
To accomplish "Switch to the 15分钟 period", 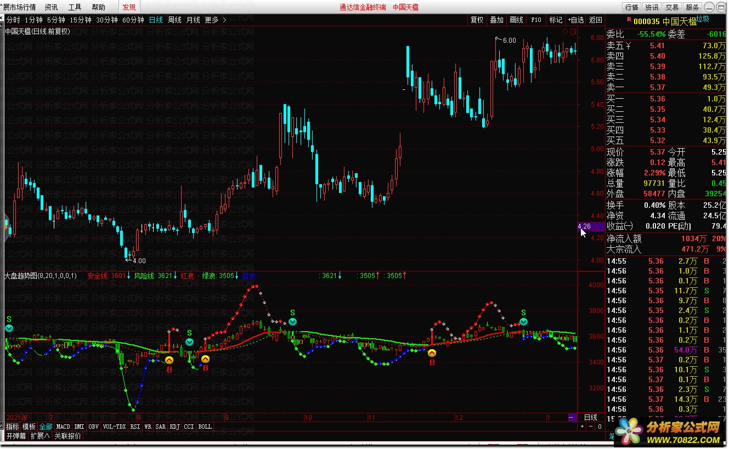I will tap(81, 20).
